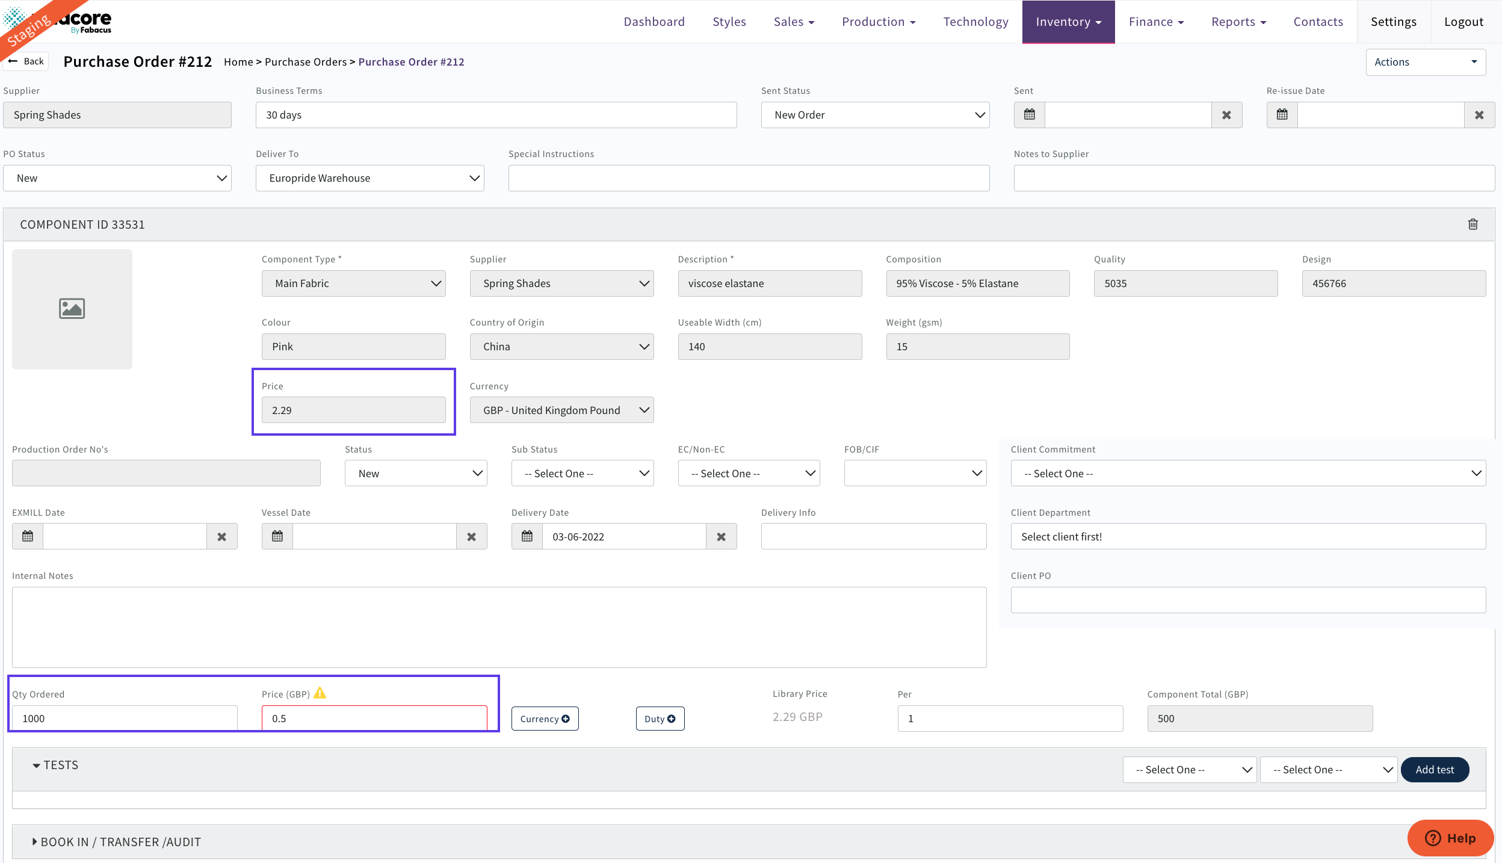The image size is (1502, 863).
Task: Click the Qty Ordered input field
Action: click(125, 719)
